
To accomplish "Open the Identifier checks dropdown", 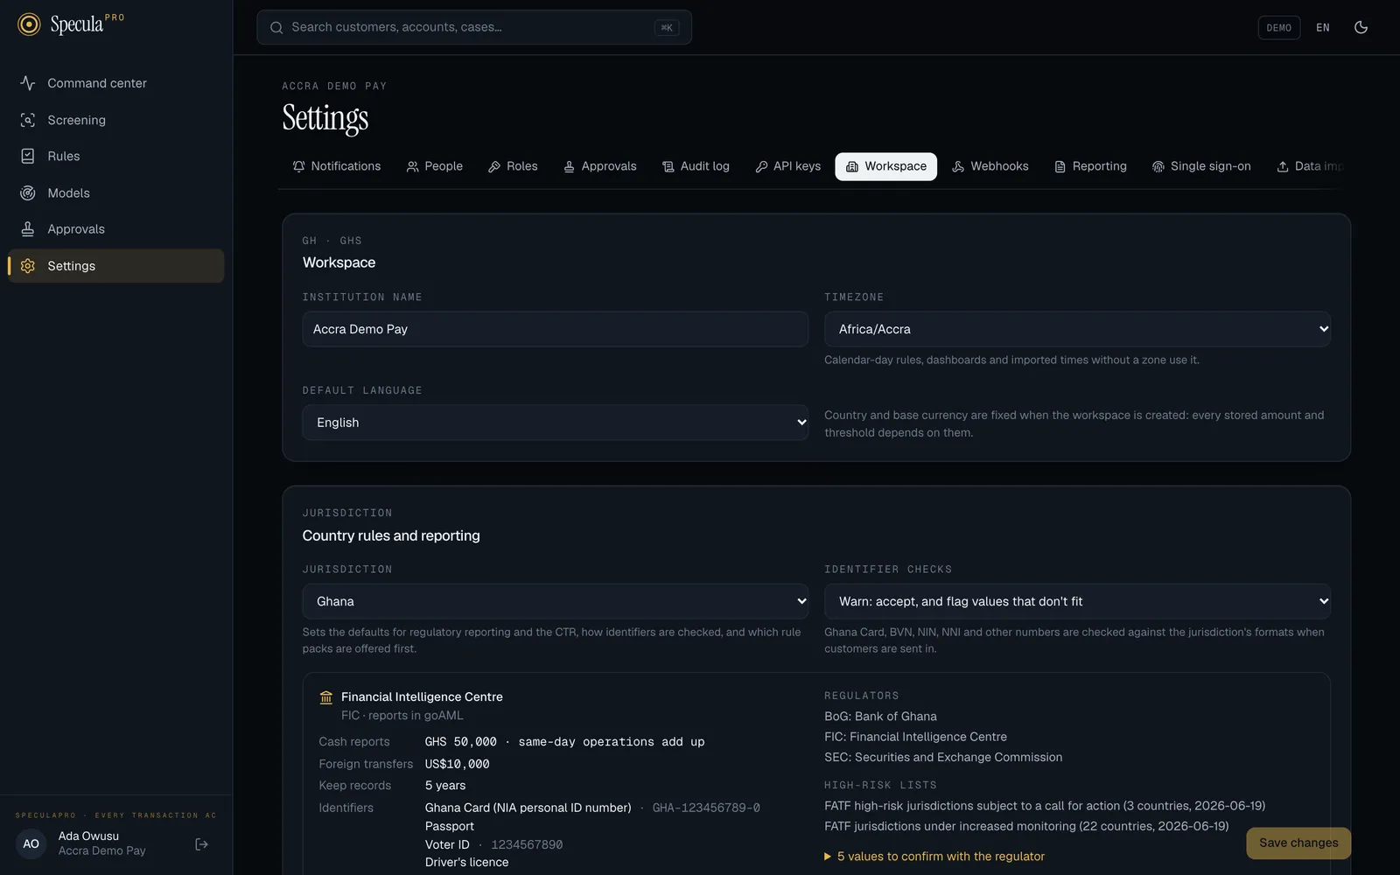I will point(1077,601).
